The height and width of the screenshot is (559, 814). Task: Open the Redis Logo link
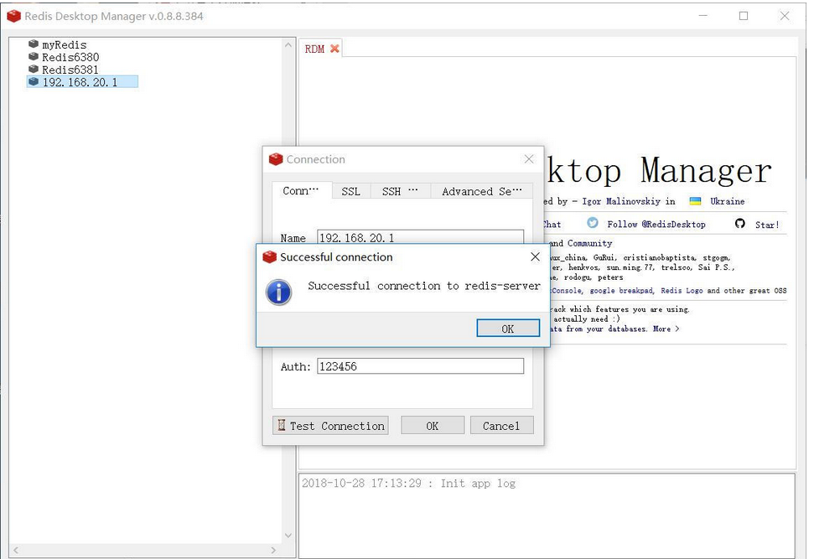(x=682, y=291)
